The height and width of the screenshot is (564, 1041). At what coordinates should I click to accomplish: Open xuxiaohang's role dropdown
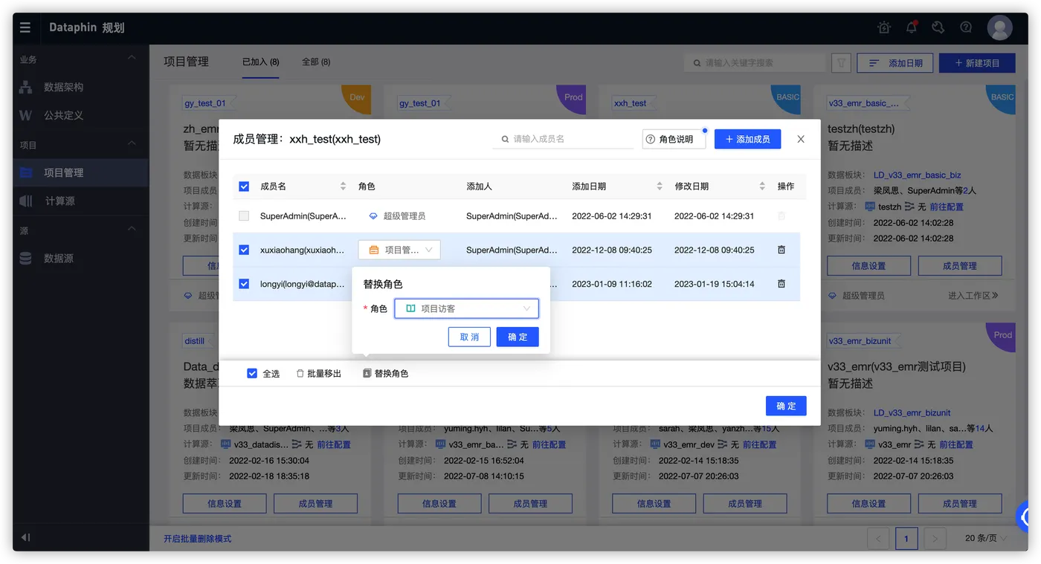[x=399, y=250]
